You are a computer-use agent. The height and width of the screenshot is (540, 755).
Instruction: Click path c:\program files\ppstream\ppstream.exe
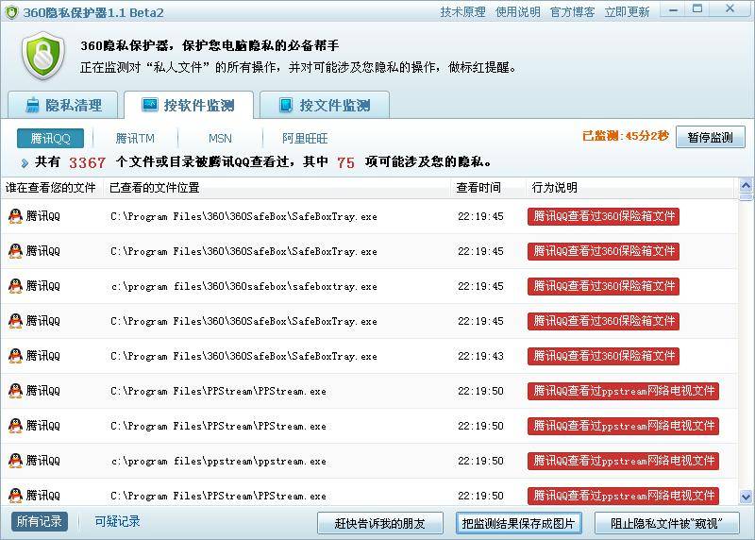(219, 461)
